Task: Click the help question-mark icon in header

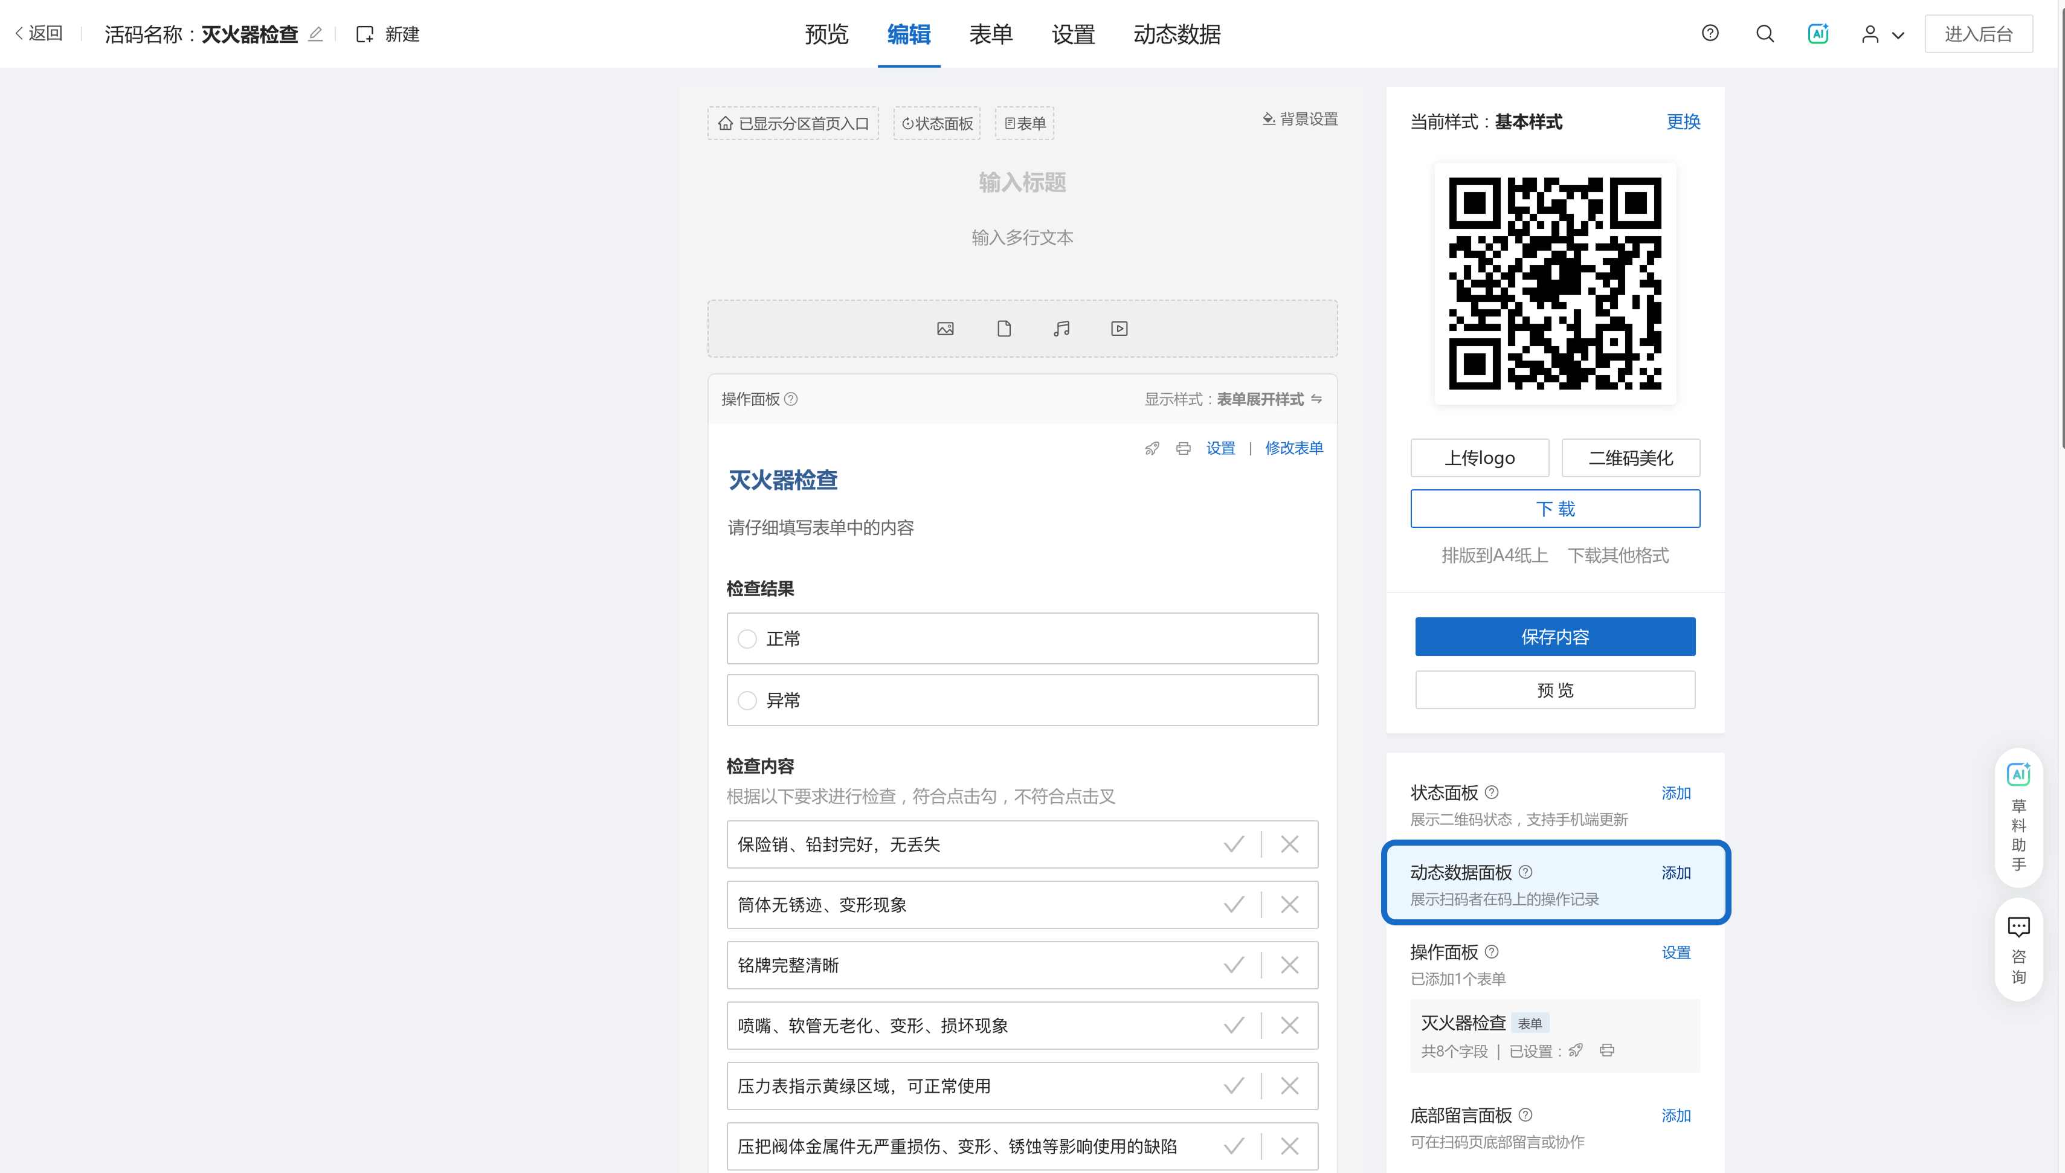Action: (x=1710, y=33)
